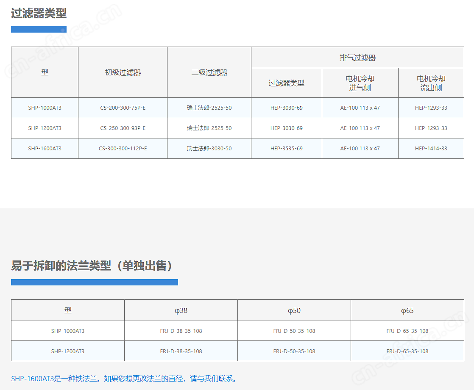
Task: Select cell CS-300-300-112P-E
Action: click(123, 148)
